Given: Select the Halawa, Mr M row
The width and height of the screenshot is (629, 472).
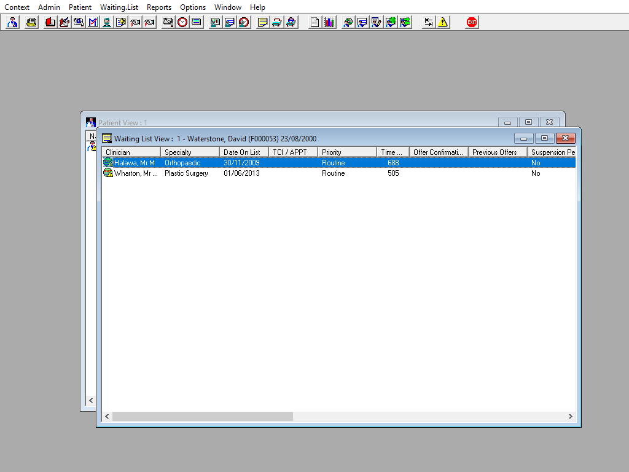Looking at the screenshot, I should point(338,162).
